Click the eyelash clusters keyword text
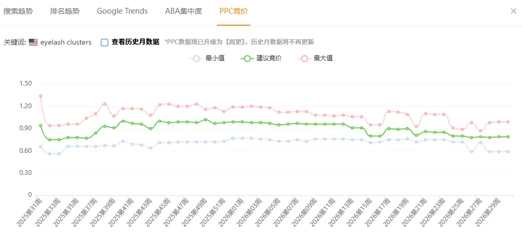 pos(66,43)
